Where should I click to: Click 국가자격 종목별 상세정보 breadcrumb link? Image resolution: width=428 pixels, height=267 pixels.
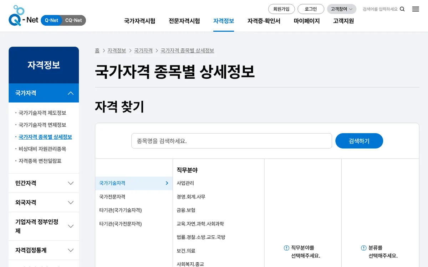187,51
